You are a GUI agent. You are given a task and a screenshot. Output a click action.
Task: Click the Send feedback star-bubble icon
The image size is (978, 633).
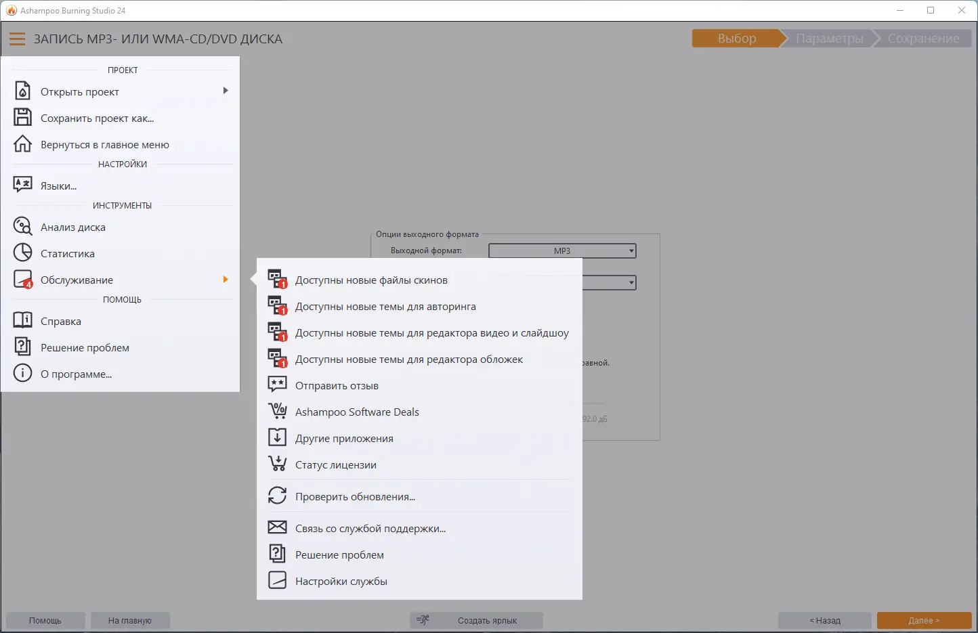(277, 385)
